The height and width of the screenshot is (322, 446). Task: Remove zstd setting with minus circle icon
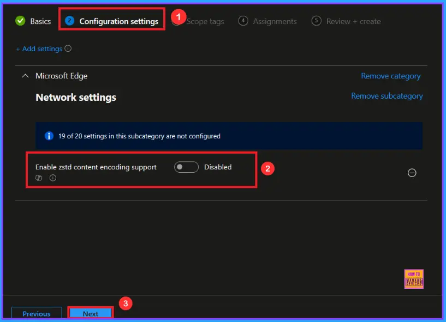412,173
